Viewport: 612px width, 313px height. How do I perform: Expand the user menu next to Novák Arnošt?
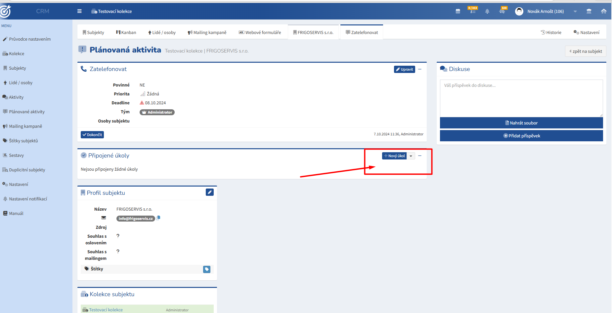[575, 11]
